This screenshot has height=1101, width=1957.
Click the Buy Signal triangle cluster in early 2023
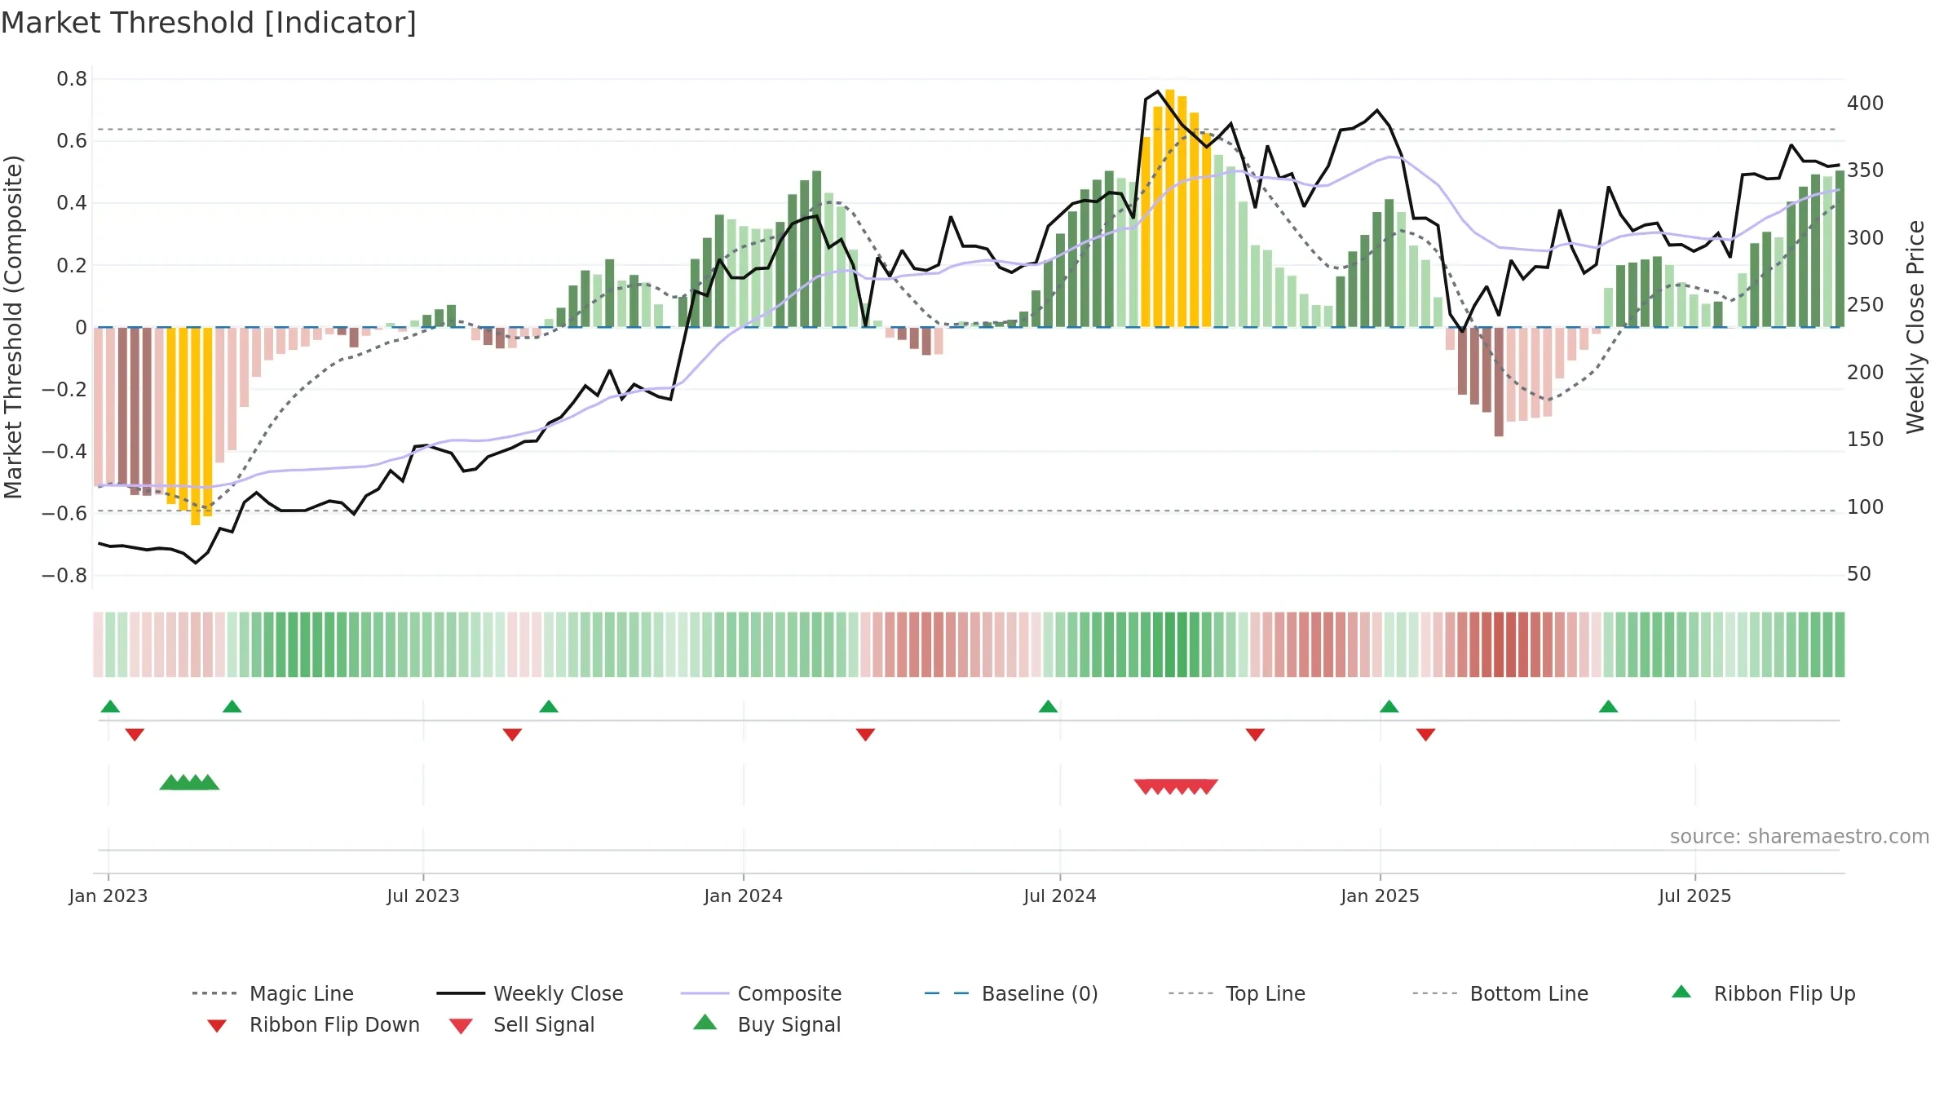189,782
